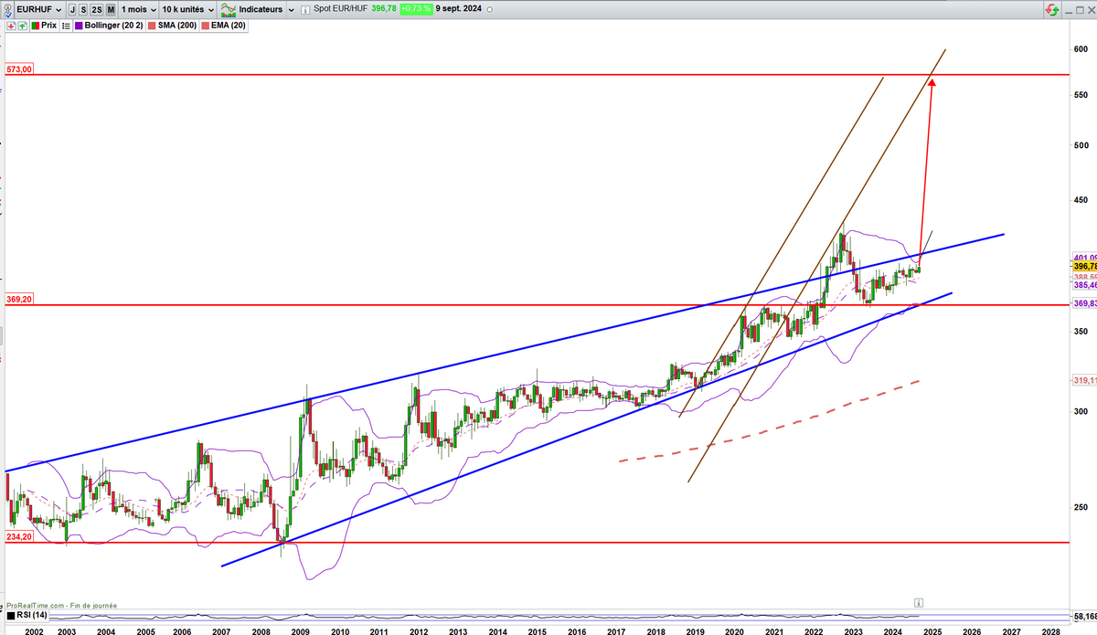The image size is (1097, 635).
Task: Click the small info icon above 2025
Action: point(919,602)
